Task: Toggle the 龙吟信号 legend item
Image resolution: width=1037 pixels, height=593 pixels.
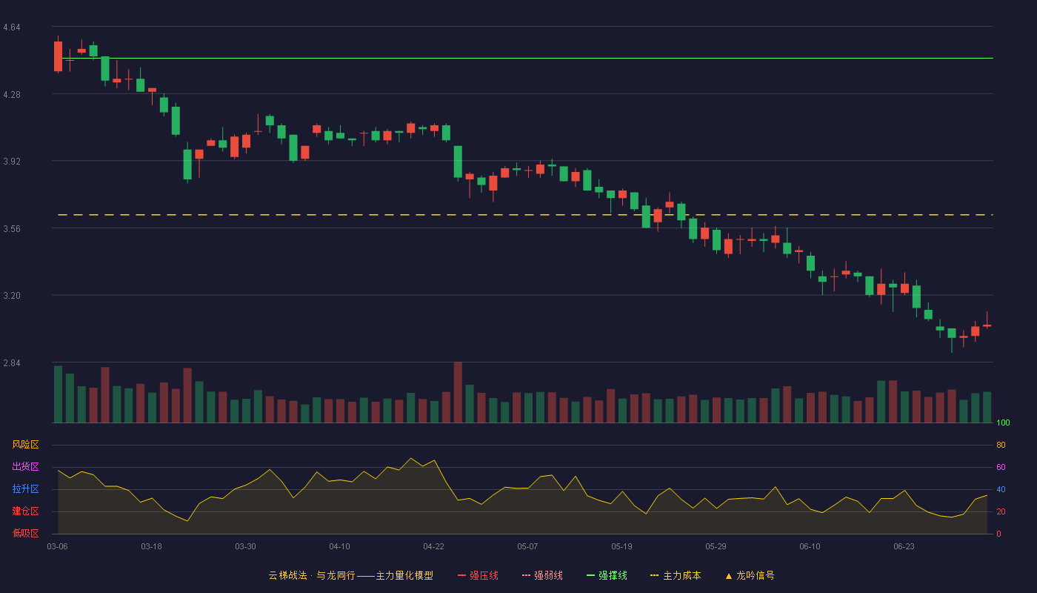Action: 750,575
